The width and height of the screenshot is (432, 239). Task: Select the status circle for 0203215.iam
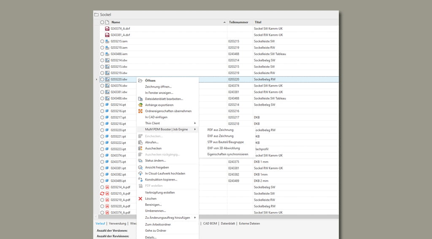(102, 41)
